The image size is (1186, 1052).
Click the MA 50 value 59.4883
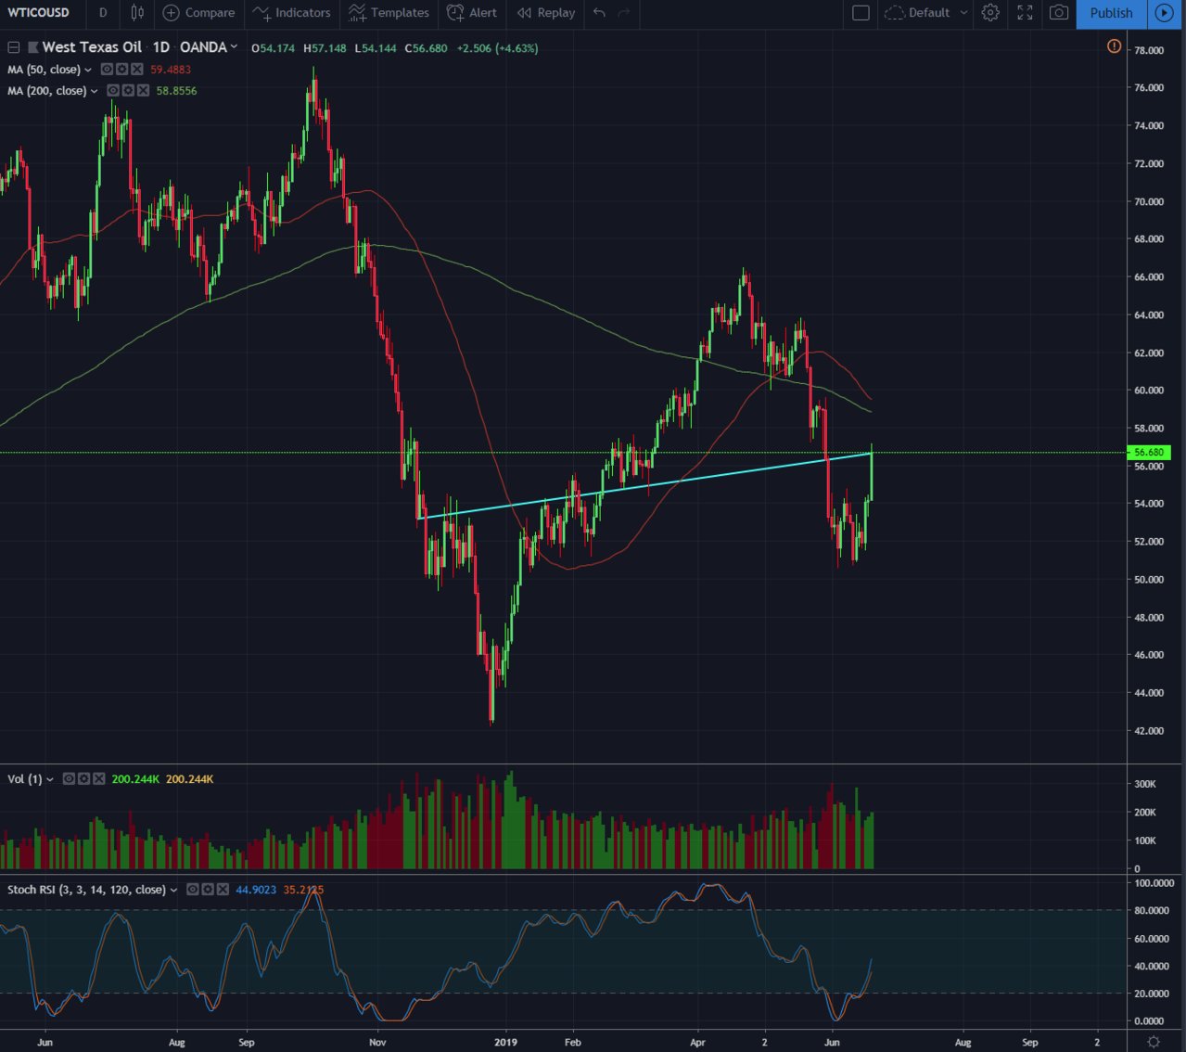point(171,70)
